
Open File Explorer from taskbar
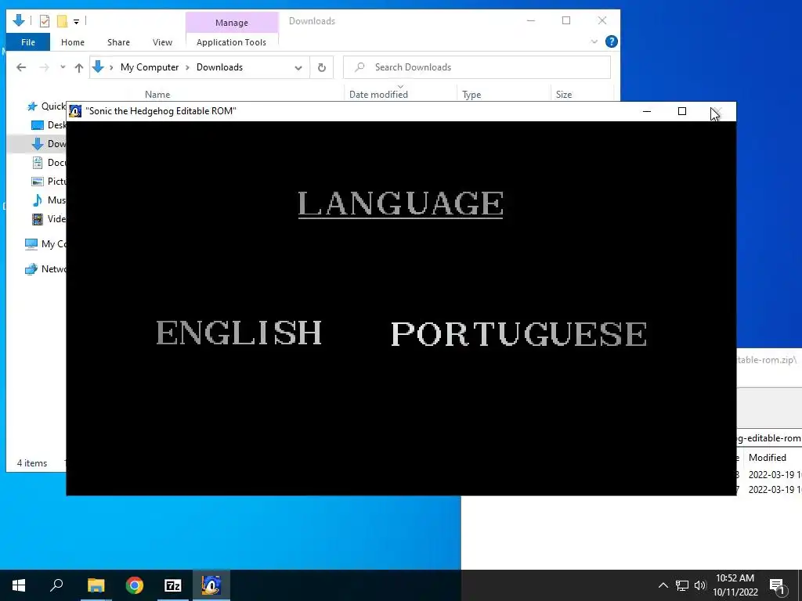tap(96, 585)
